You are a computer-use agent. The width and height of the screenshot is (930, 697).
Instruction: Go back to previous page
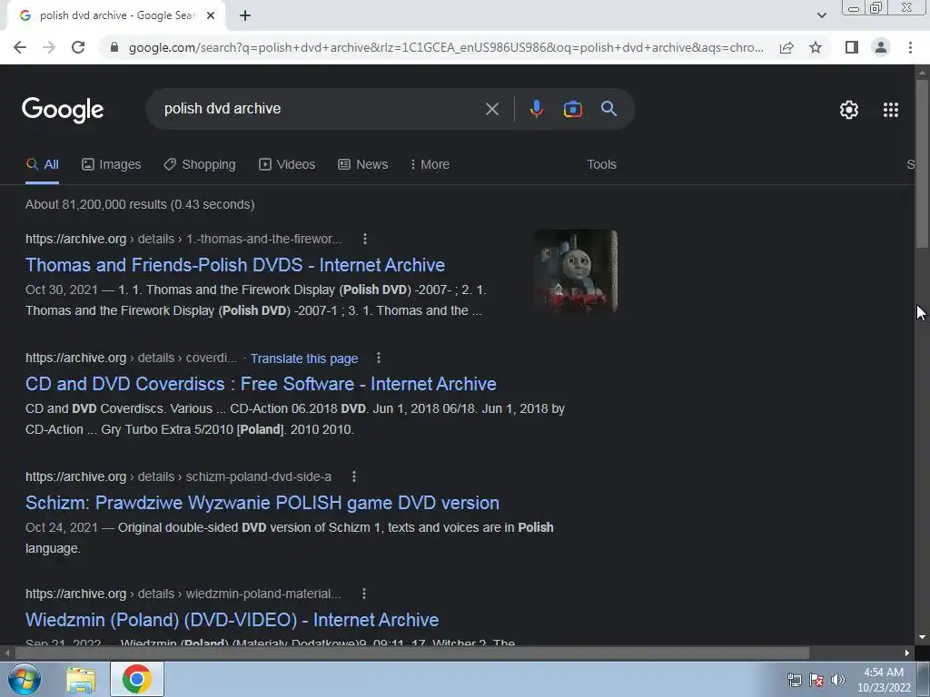coord(20,47)
